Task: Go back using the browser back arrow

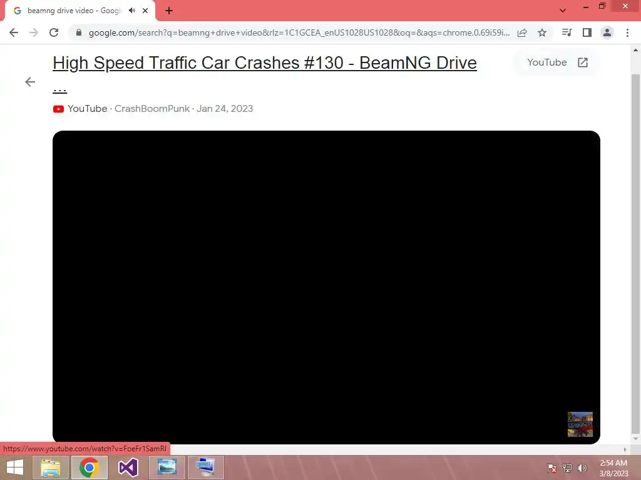Action: pos(14,32)
